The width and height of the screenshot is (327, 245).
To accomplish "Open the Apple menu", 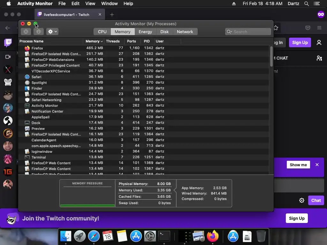I will 9,4.
